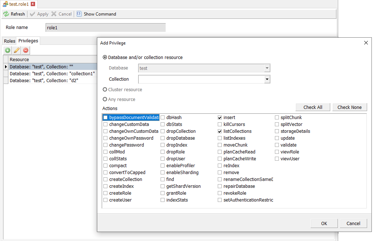This screenshot has width=374, height=241.
Task: Click OK to confirm the privilege
Action: click(324, 223)
